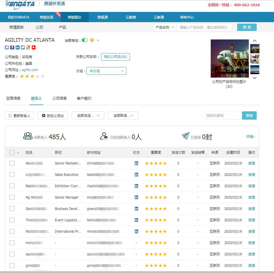The width and height of the screenshot is (274, 273).
Task: Switch to the 贸易信息 tab
Action: tap(13, 98)
